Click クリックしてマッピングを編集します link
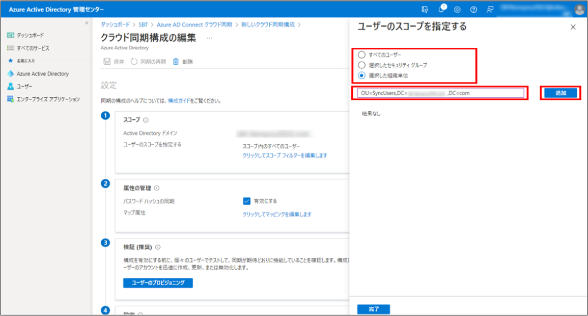The height and width of the screenshot is (316, 588). (x=277, y=214)
